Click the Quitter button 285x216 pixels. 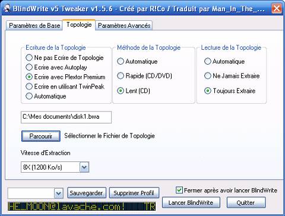[246, 202]
